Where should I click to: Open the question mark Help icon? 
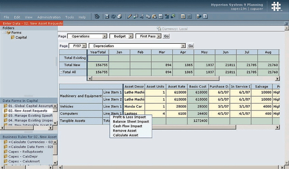[x=205, y=16]
